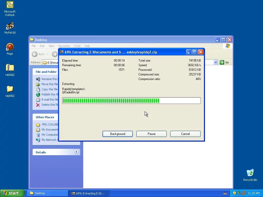Pause the extraction
263x197 pixels.
[x=152, y=134]
